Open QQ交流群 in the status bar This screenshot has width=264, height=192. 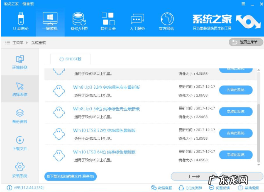coord(190,188)
